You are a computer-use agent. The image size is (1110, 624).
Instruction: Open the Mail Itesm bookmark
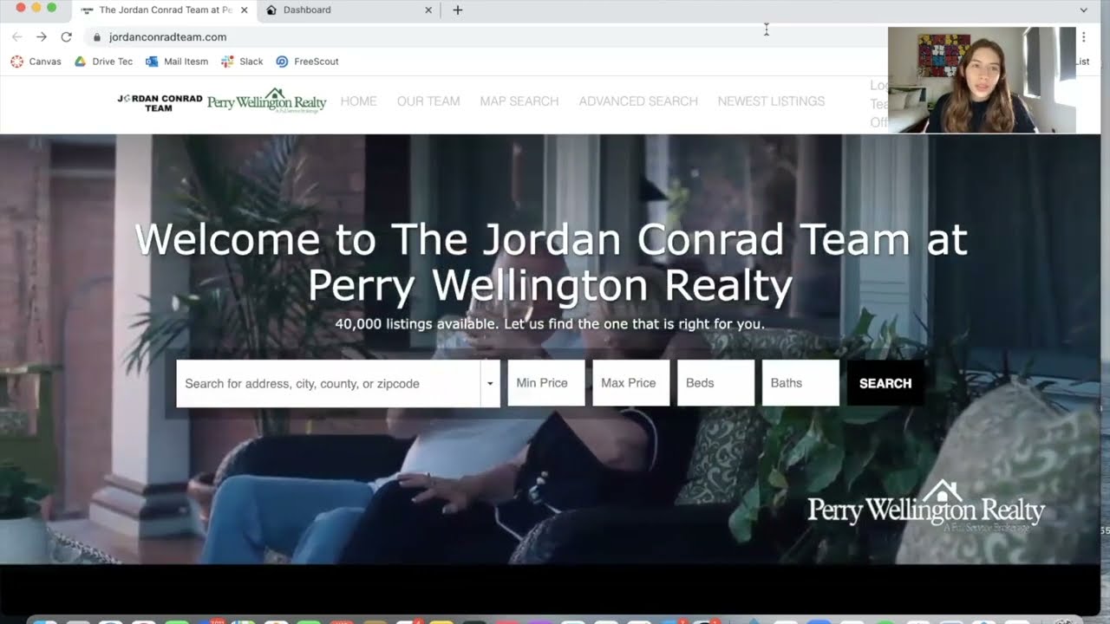177,62
